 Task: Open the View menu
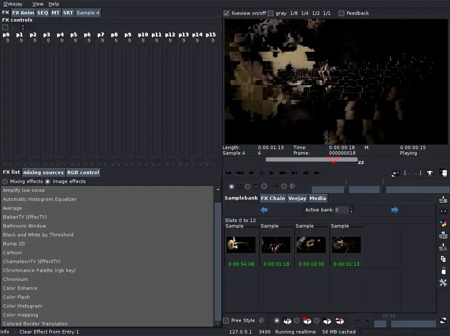(x=38, y=4)
